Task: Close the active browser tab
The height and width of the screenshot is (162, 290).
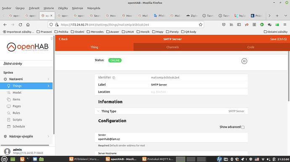Action: coord(51,15)
